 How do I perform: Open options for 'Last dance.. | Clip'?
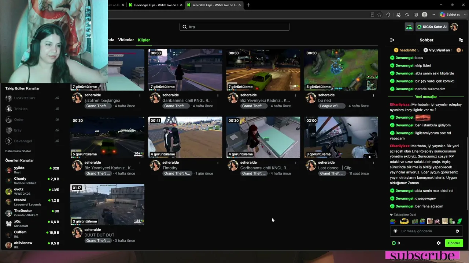point(374,163)
